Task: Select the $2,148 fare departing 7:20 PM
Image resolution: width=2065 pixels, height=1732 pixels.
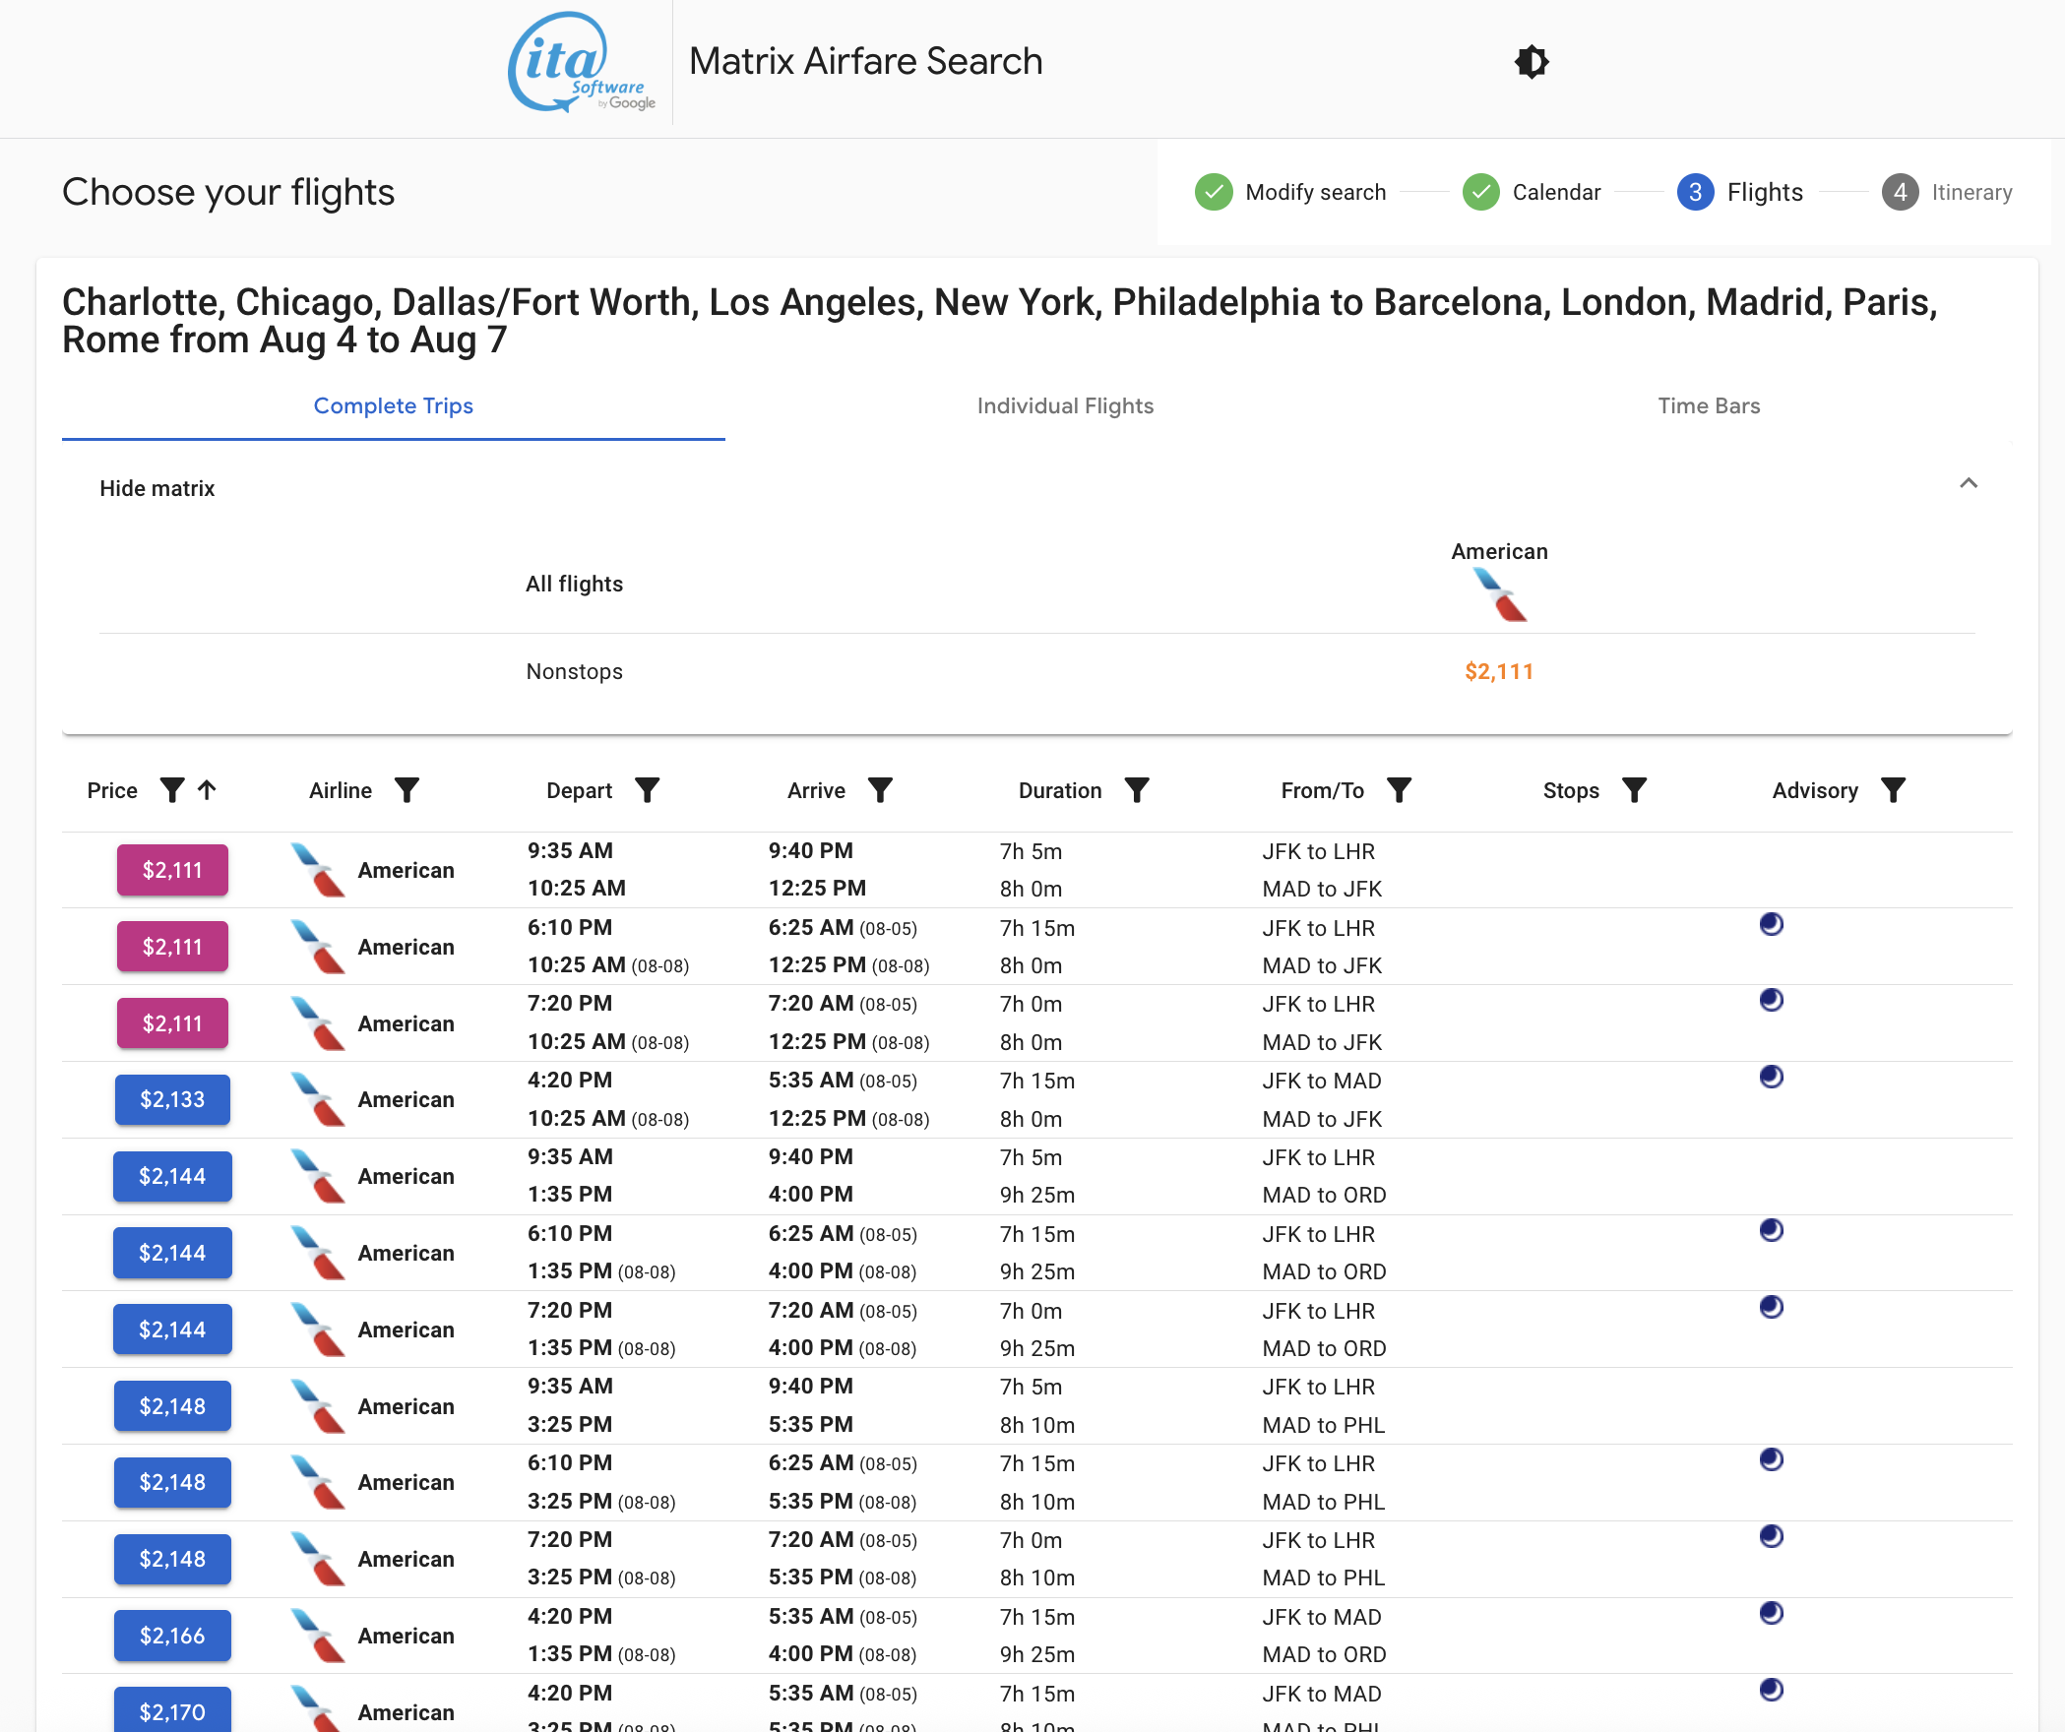Action: 172,1559
